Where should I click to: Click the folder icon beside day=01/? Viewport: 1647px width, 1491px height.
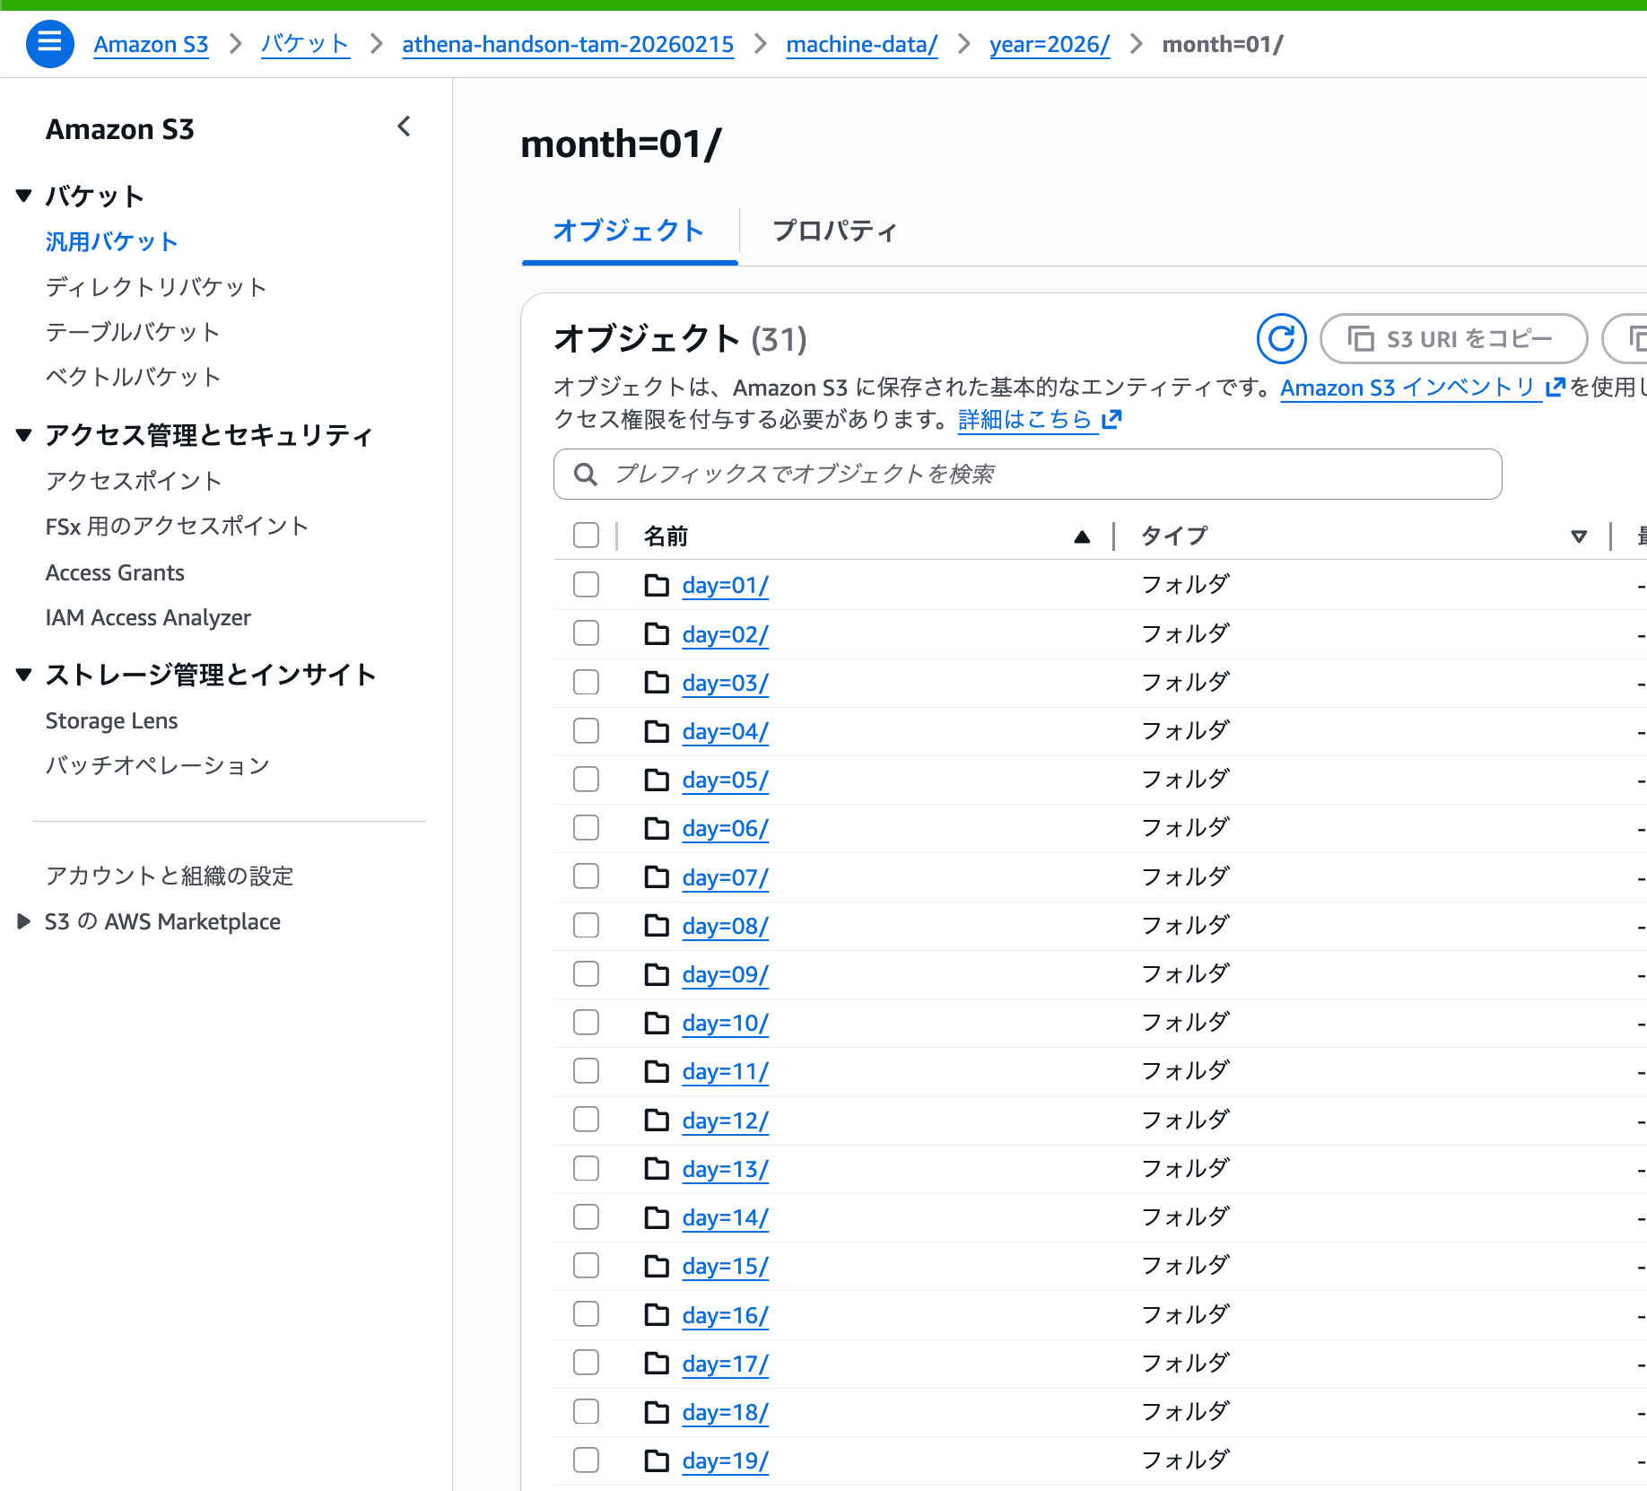[657, 585]
